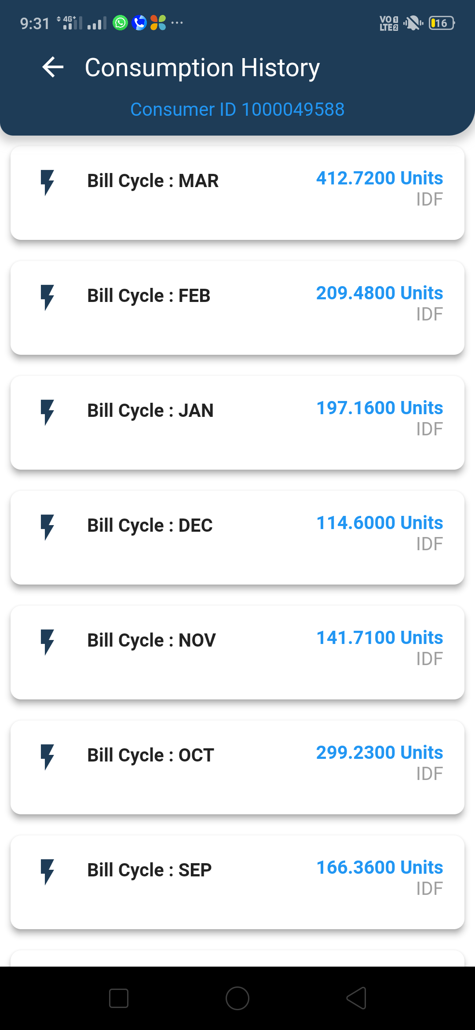Viewport: 475px width, 1030px height.
Task: Open recent apps with square button
Action: coord(119,998)
